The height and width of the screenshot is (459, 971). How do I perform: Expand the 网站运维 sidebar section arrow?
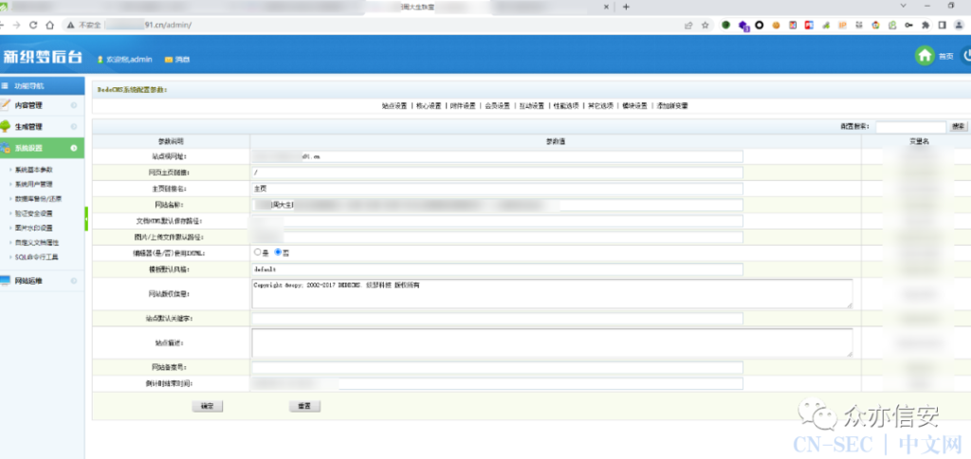[74, 281]
